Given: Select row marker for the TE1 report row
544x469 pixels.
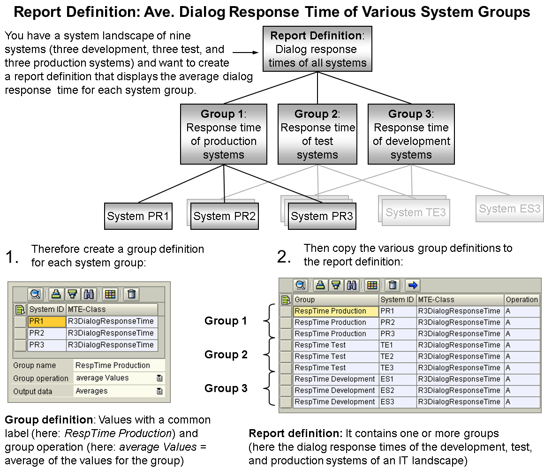Looking at the screenshot, I should [286, 345].
